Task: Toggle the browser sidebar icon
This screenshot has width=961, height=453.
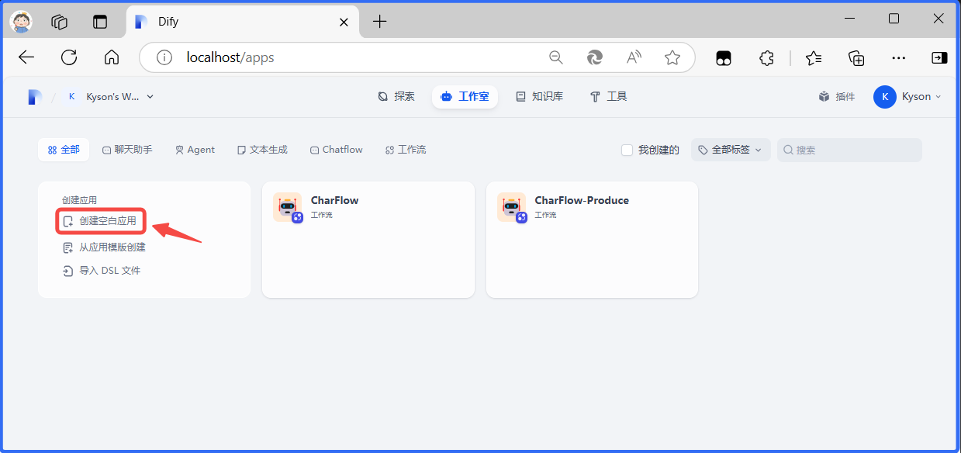Action: tap(939, 57)
